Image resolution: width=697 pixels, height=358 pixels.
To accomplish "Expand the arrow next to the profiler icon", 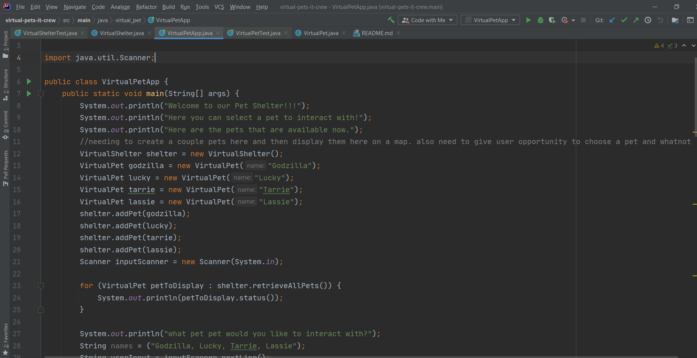I will click(573, 20).
